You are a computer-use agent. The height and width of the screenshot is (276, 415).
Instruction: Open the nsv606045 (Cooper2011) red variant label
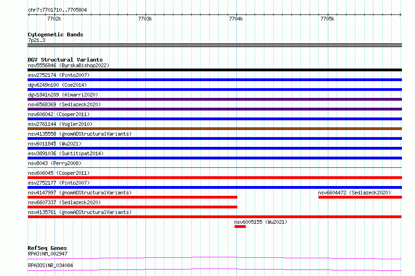59,173
